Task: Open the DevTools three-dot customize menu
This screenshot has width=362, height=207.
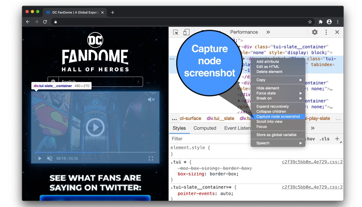Action: click(326, 32)
